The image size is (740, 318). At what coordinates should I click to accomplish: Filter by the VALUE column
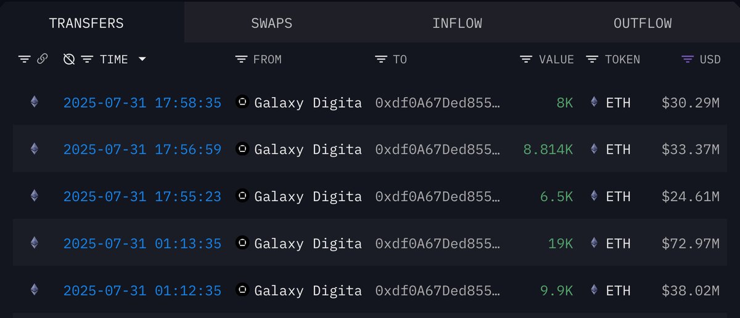point(526,59)
